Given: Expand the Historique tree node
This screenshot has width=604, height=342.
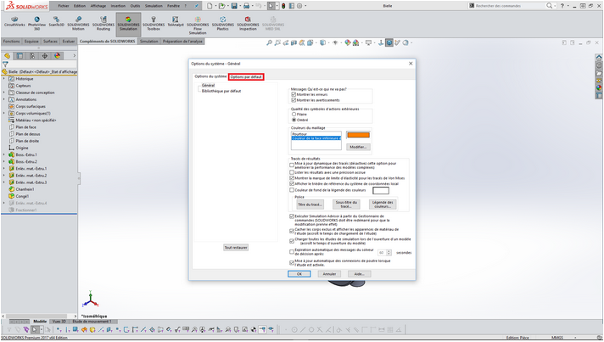Looking at the screenshot, I should click(x=4, y=79).
